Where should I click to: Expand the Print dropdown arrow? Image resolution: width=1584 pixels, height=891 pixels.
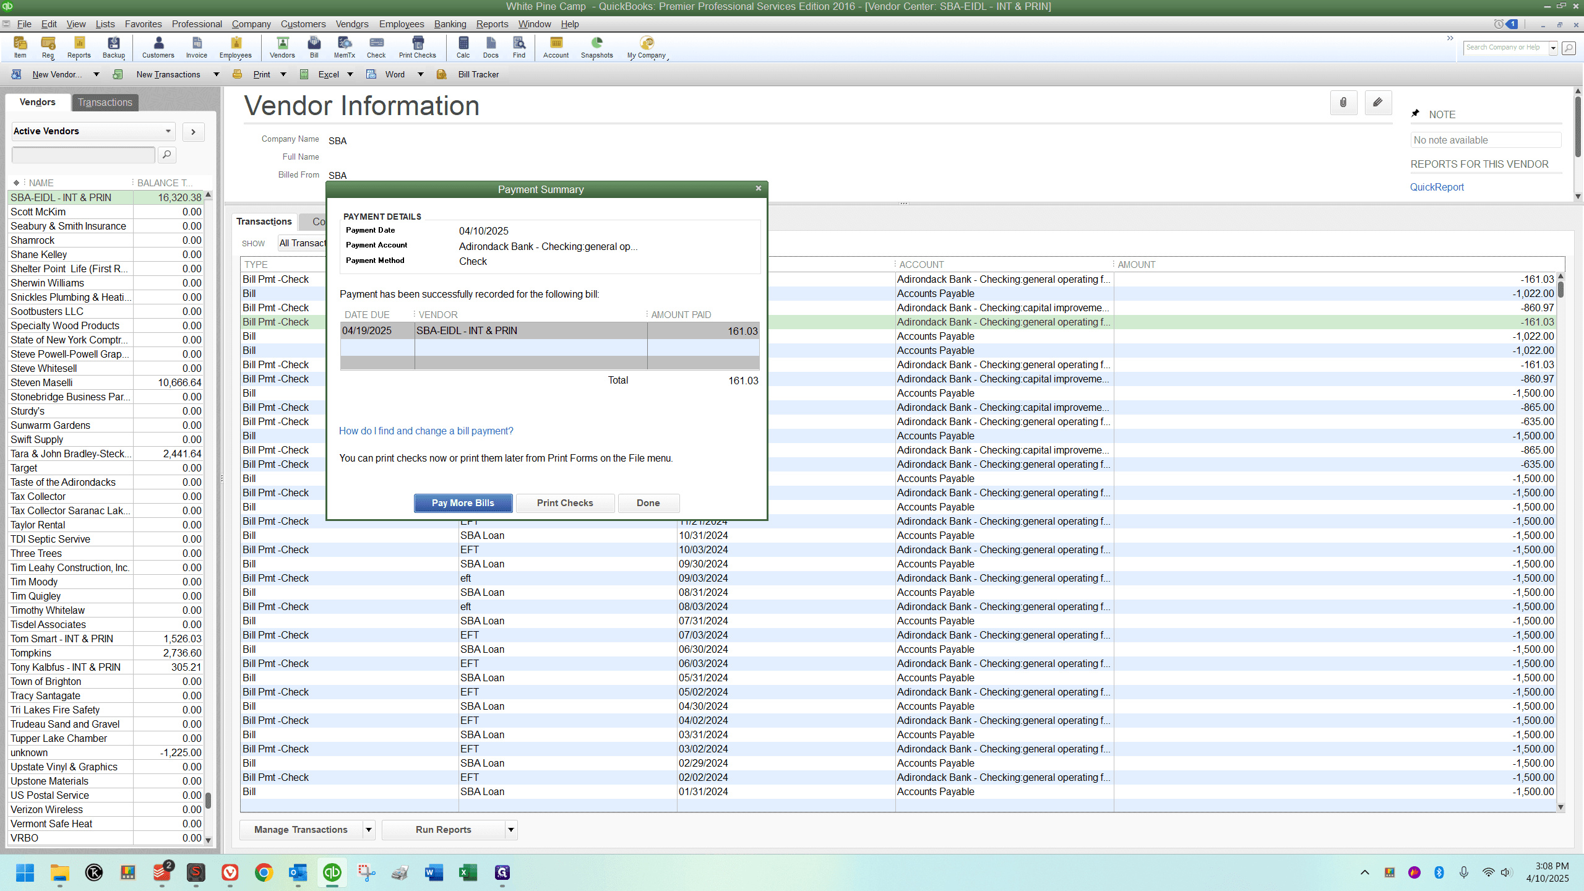pyautogui.click(x=283, y=74)
